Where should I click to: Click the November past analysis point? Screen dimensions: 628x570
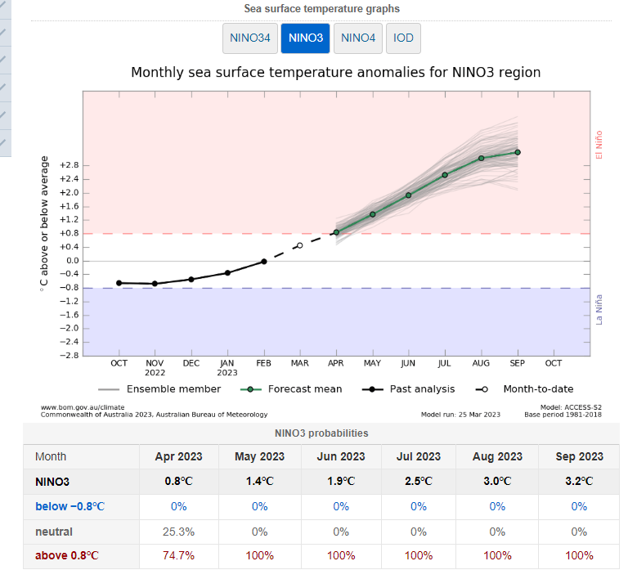point(155,284)
